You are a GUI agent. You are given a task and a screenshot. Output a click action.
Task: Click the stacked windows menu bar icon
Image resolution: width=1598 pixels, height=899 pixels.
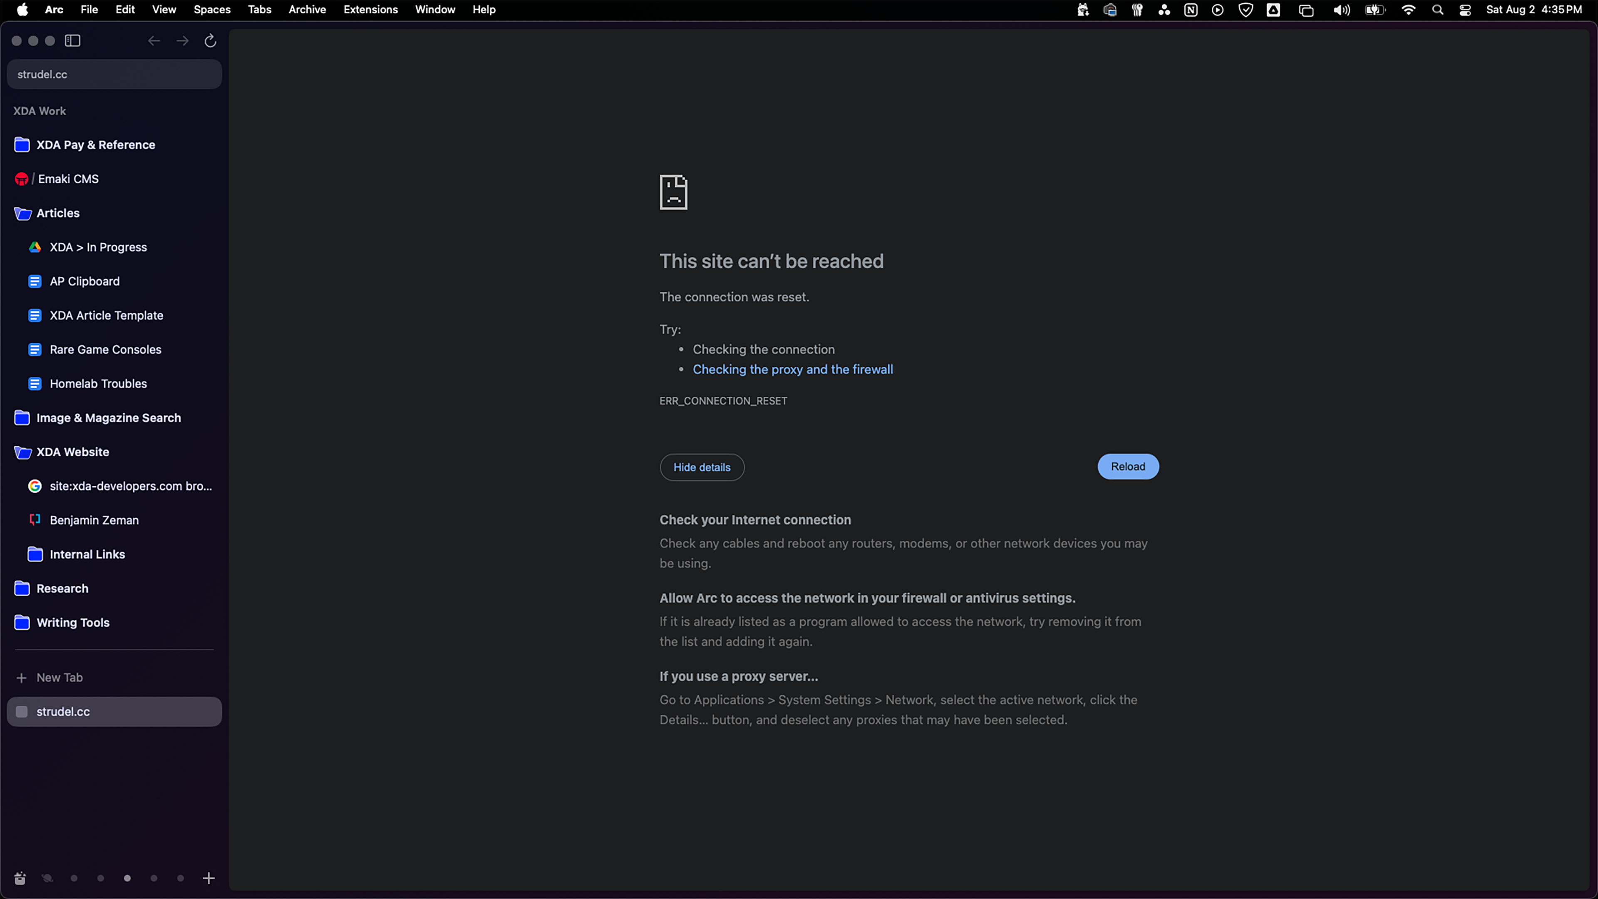tap(1306, 10)
